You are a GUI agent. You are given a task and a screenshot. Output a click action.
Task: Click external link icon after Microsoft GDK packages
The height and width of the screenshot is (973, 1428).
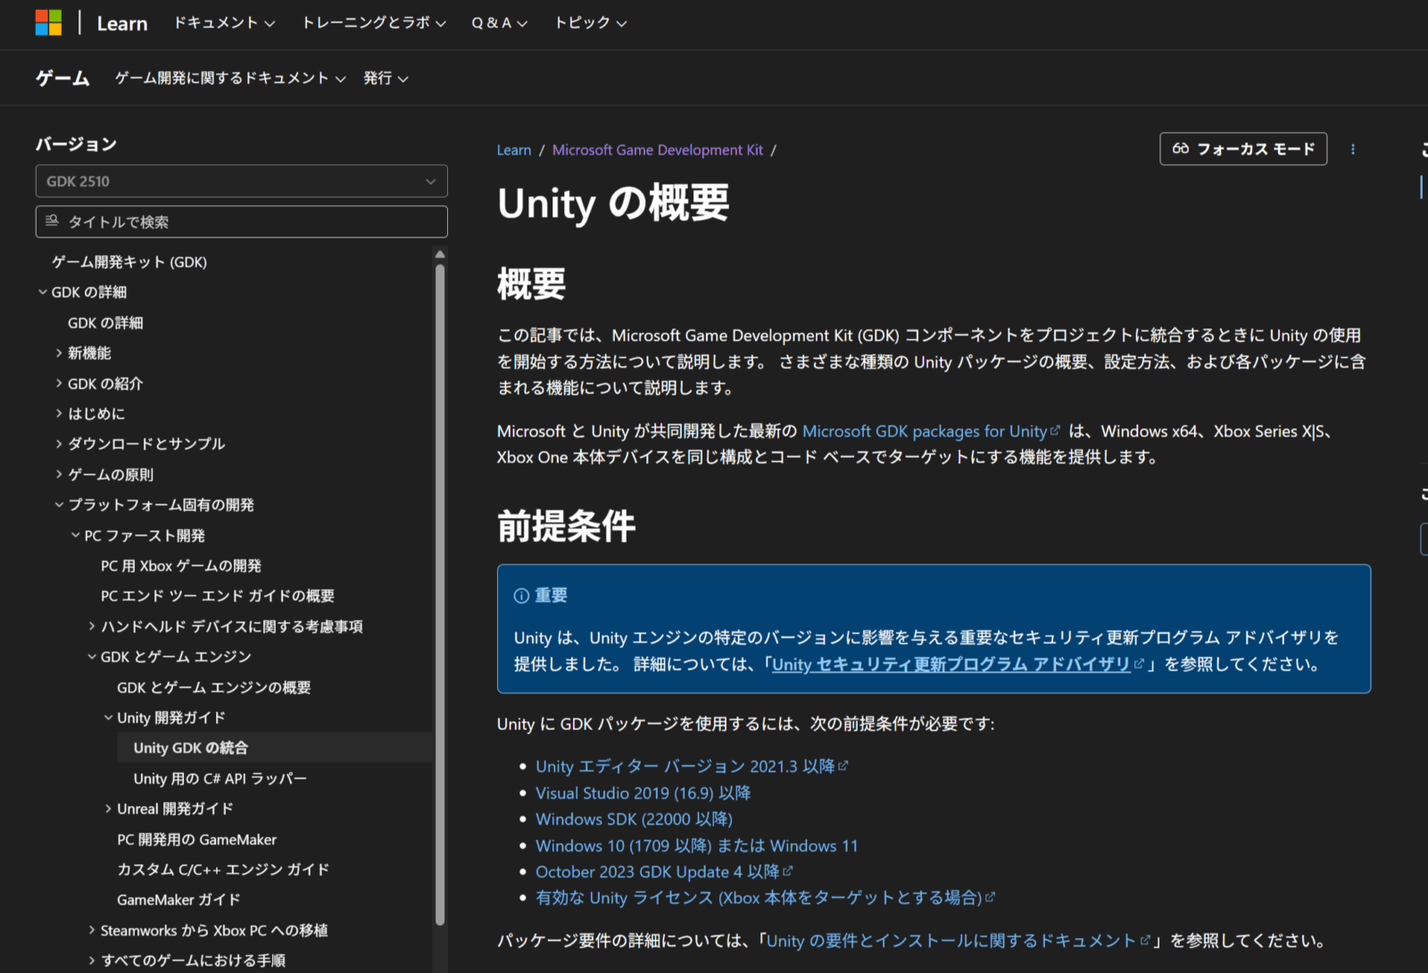(1055, 430)
